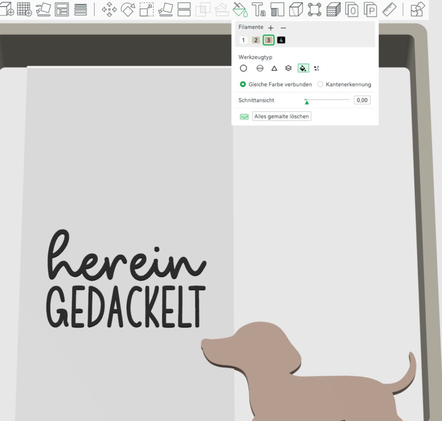Click the Schnittansicht slider handle
The image size is (442, 421).
(306, 101)
